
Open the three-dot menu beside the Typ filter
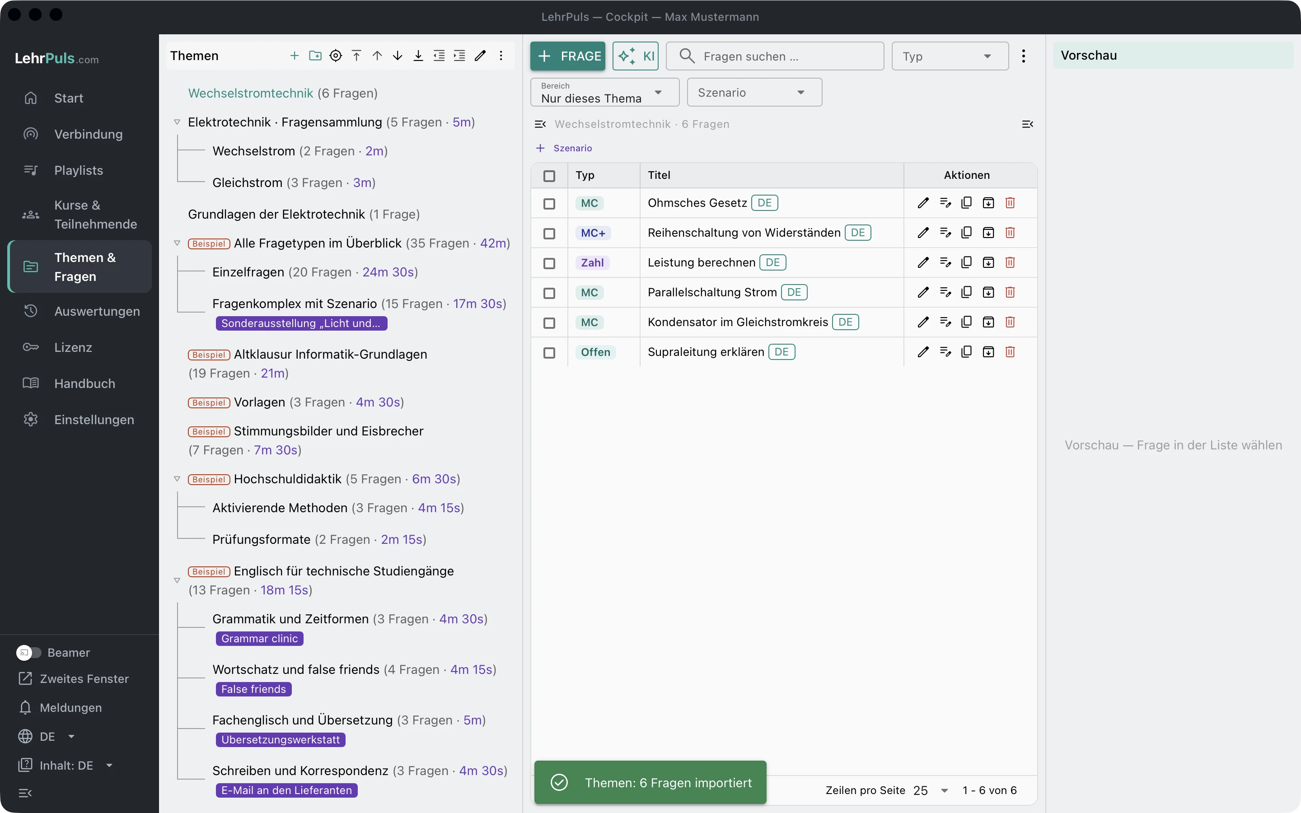pyautogui.click(x=1024, y=56)
